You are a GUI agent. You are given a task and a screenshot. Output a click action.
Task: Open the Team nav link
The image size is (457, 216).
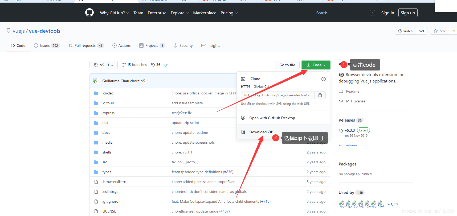[138, 13]
